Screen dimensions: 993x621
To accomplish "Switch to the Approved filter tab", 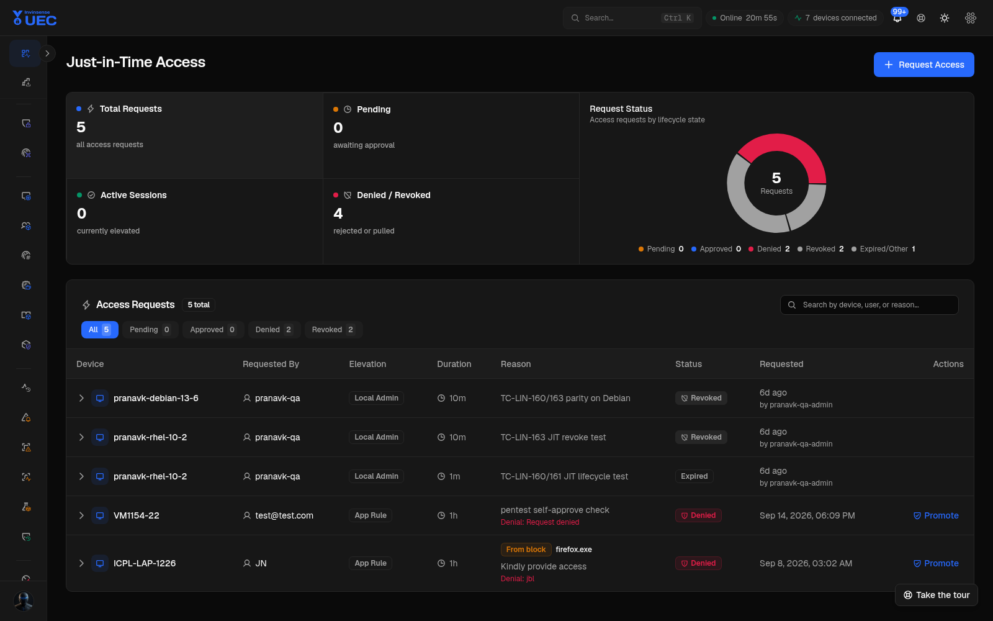I will pyautogui.click(x=213, y=330).
